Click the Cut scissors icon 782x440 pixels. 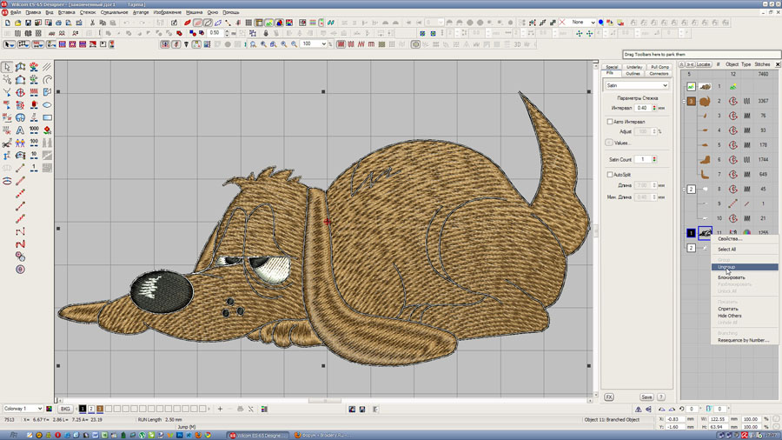coord(92,23)
